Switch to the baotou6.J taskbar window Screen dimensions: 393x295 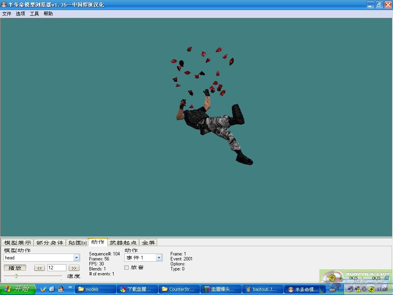coord(263,289)
